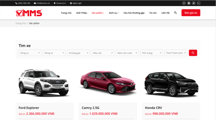Go to the Tin tức menu item
This screenshot has width=216, height=120.
pos(153,13)
